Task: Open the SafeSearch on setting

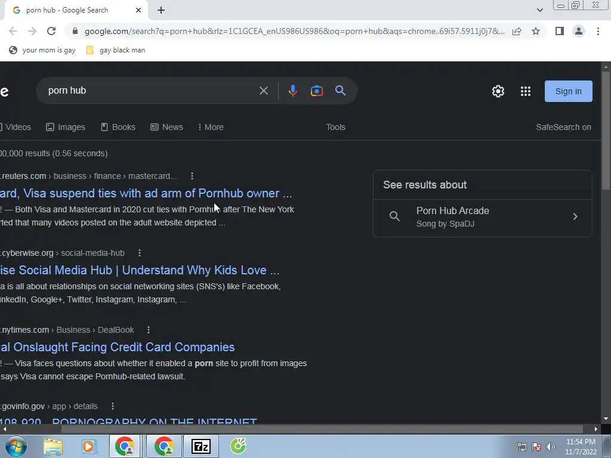Action: pos(563,127)
